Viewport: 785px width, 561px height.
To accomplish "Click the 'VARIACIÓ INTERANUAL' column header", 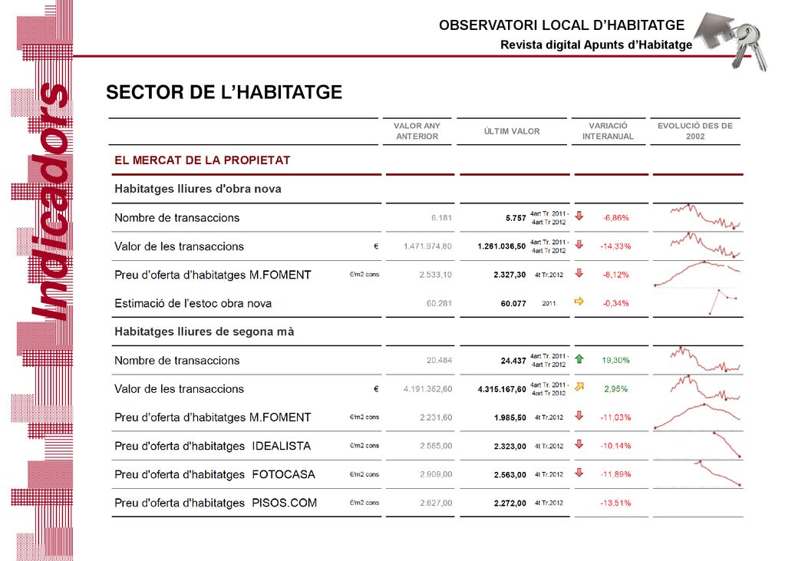I will 608,131.
